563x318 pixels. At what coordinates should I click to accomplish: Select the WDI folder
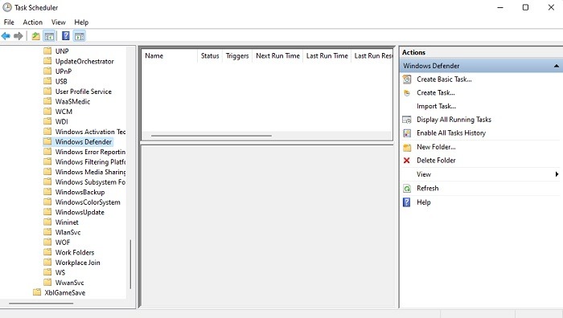[x=61, y=121]
